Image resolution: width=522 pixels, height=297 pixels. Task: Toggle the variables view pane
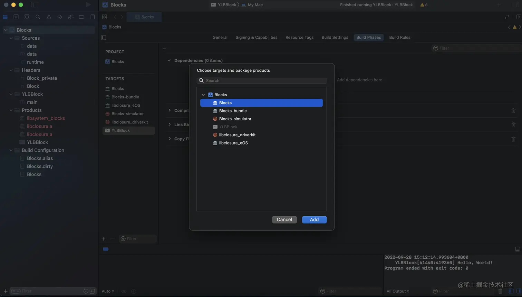click(x=511, y=291)
